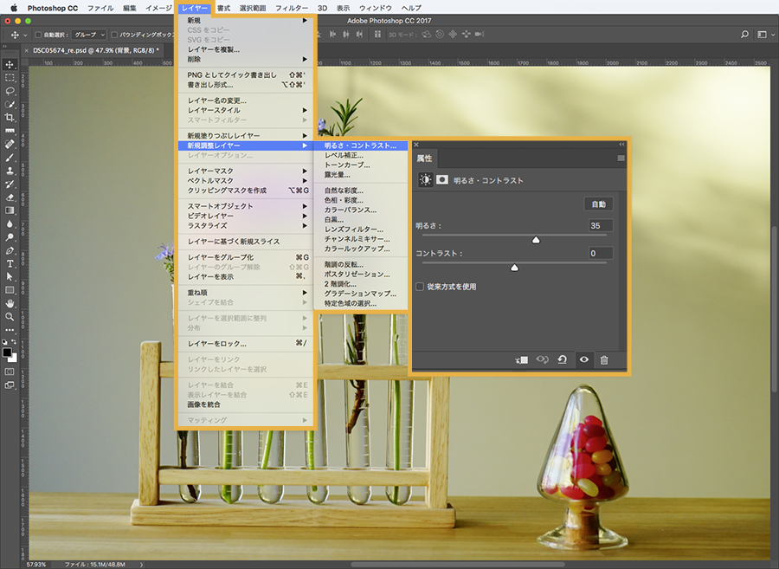The width and height of the screenshot is (779, 569).
Task: Select the Rectangular Marquee tool
Action: coord(10,78)
